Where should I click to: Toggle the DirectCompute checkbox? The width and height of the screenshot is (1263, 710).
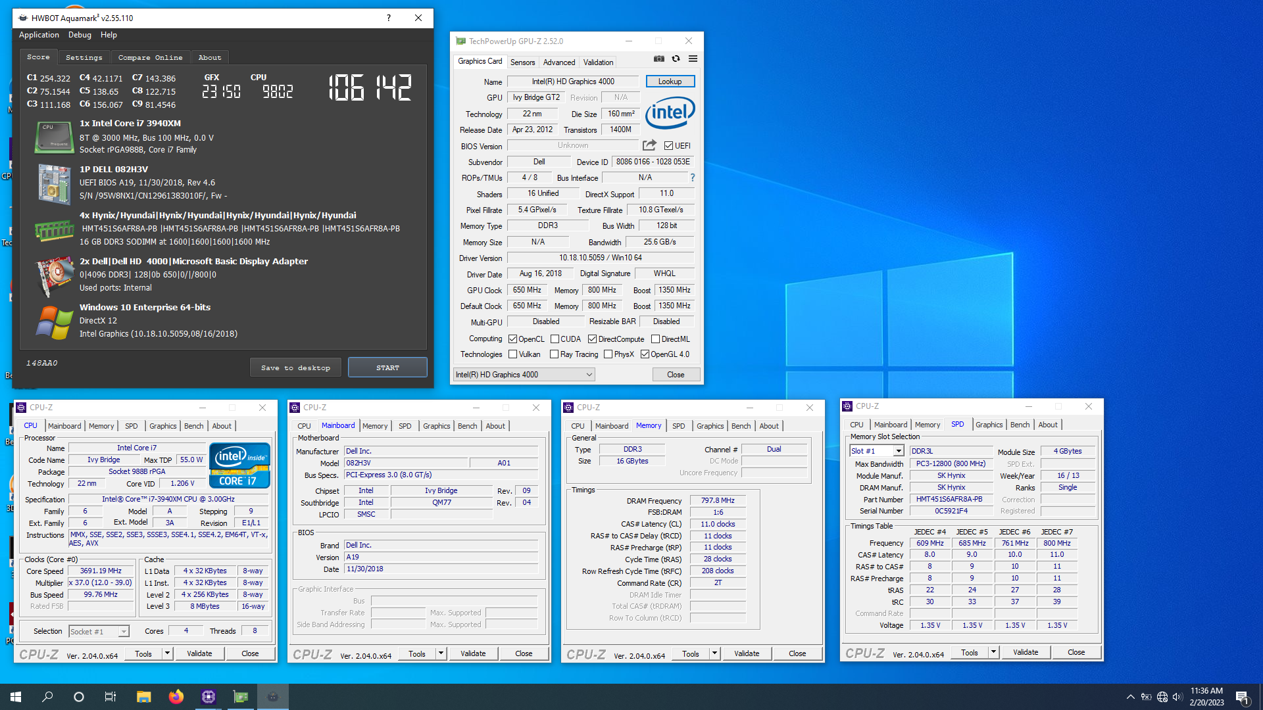[593, 339]
